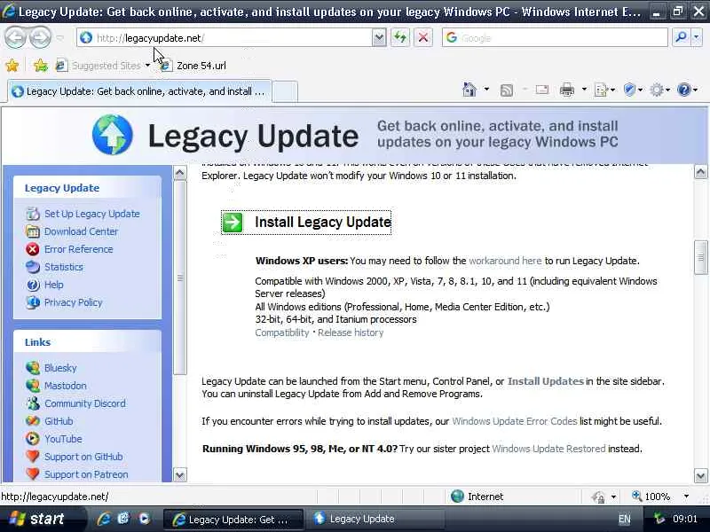Click the RSS feeds icon
Viewport: 710px width, 532px height.
tap(506, 90)
